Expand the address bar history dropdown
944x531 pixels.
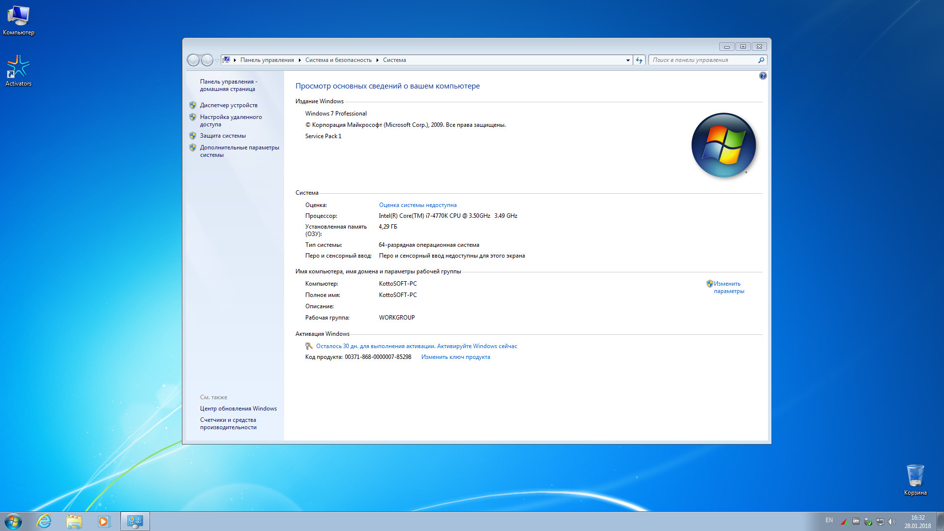[628, 60]
